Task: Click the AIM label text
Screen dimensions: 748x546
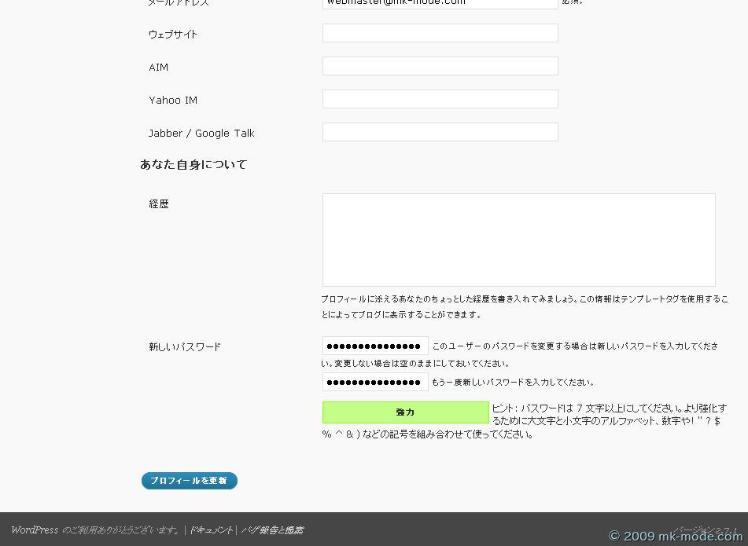Action: tap(159, 68)
